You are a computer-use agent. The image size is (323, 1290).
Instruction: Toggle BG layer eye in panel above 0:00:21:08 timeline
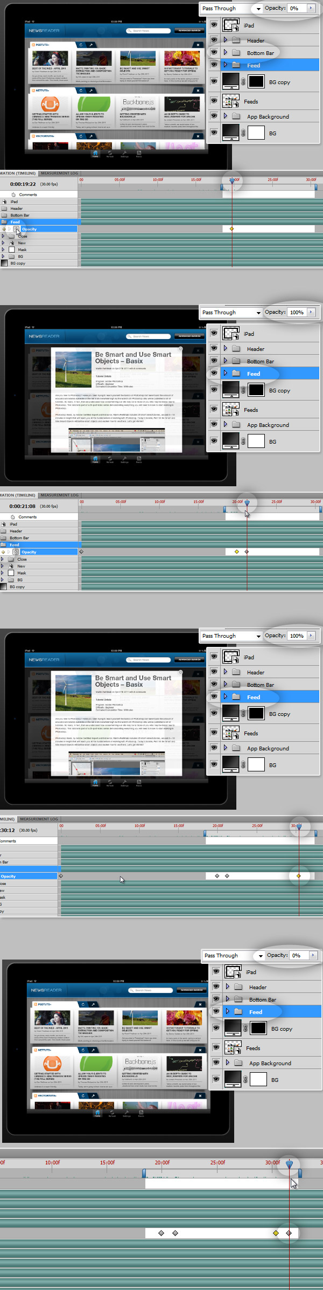click(214, 441)
